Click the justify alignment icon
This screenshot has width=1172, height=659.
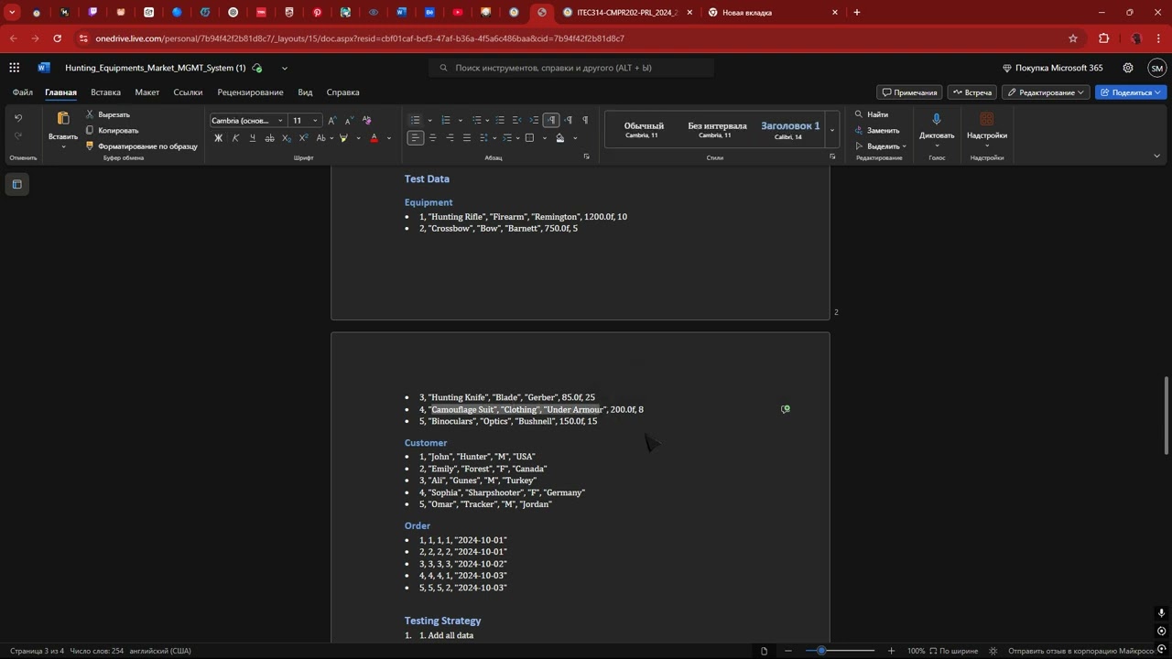point(467,138)
